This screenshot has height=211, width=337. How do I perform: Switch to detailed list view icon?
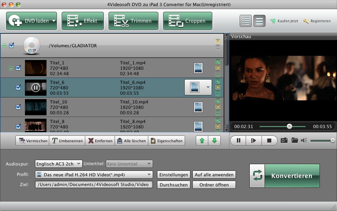pyautogui.click(x=246, y=21)
